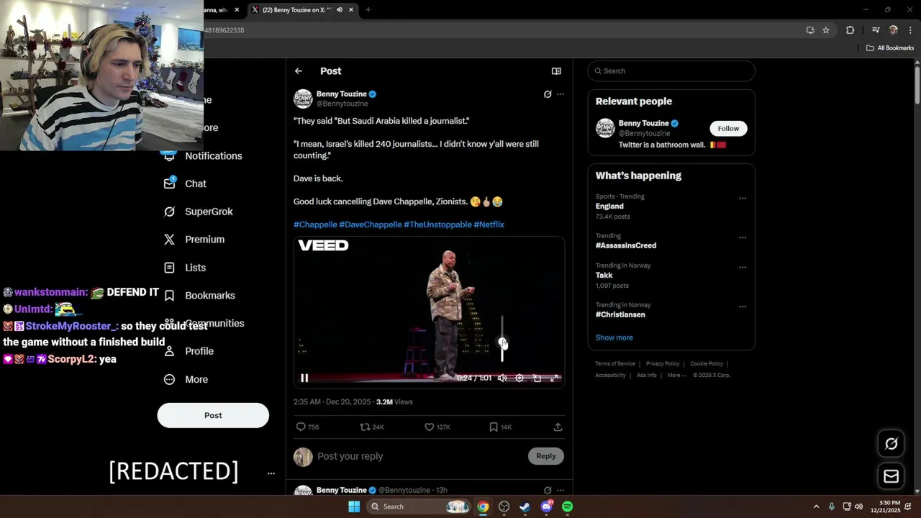
Task: Open a new browser tab with plus
Action: [x=368, y=10]
